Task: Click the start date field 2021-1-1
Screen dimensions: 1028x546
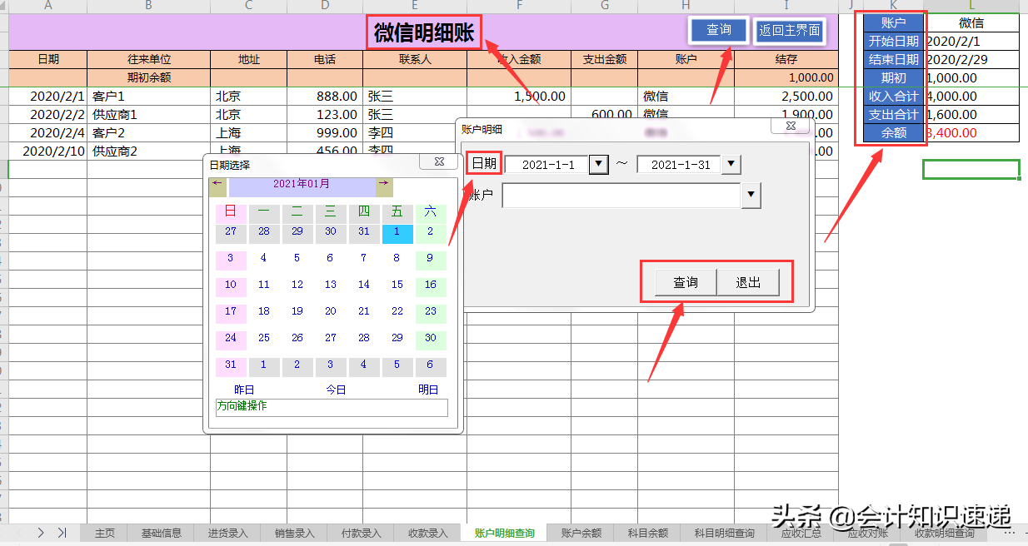Action: click(548, 165)
